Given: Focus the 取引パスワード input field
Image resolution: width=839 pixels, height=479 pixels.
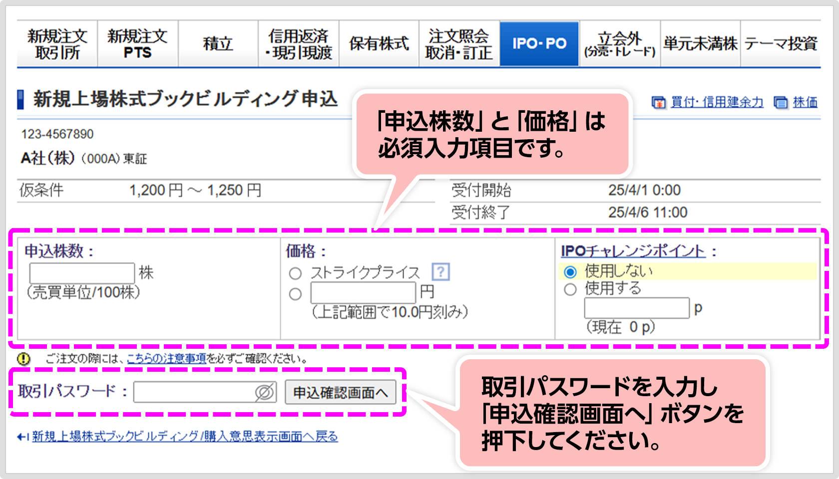Looking at the screenshot, I should (x=195, y=392).
